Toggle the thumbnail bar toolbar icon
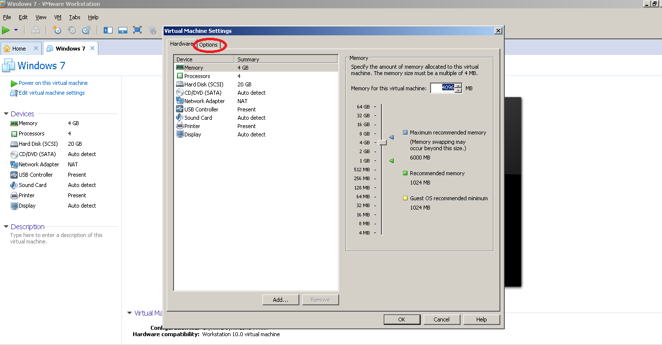This screenshot has height=345, width=662. coord(123,30)
